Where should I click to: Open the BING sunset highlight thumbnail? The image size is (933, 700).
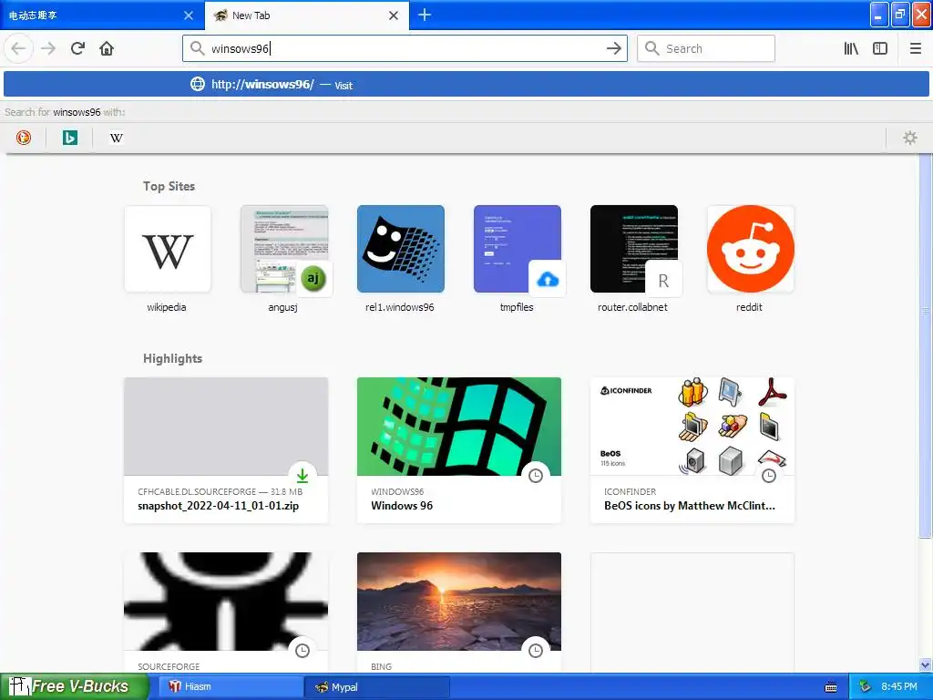[459, 602]
